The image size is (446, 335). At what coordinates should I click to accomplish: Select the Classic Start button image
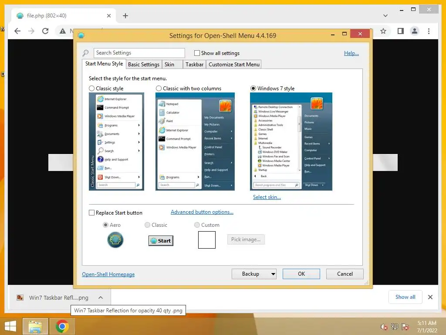[161, 241]
